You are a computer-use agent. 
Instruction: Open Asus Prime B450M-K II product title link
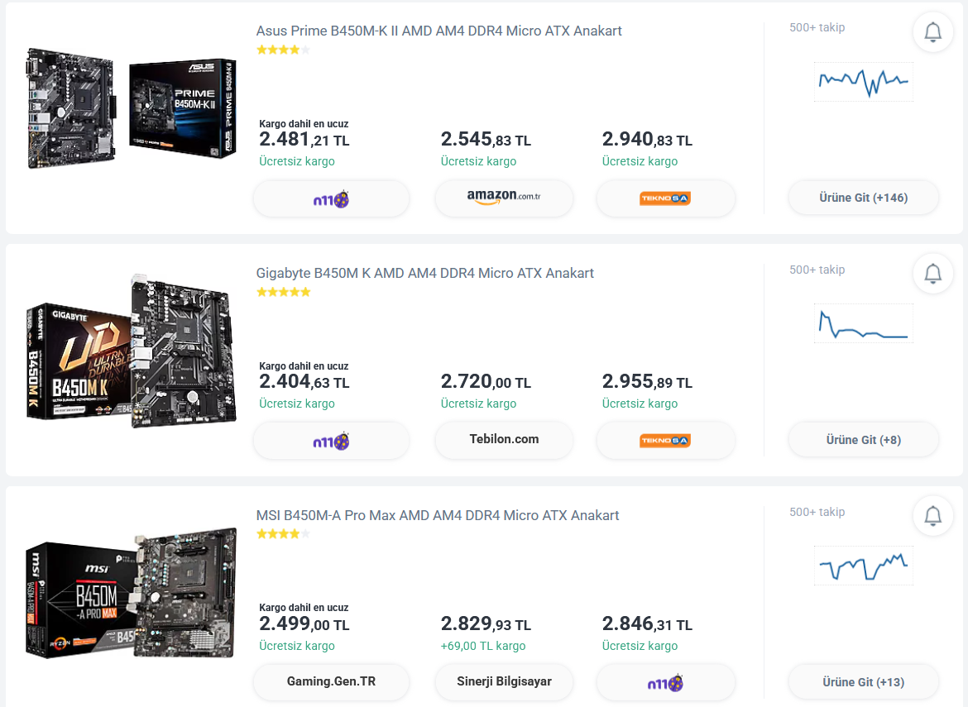(x=438, y=31)
